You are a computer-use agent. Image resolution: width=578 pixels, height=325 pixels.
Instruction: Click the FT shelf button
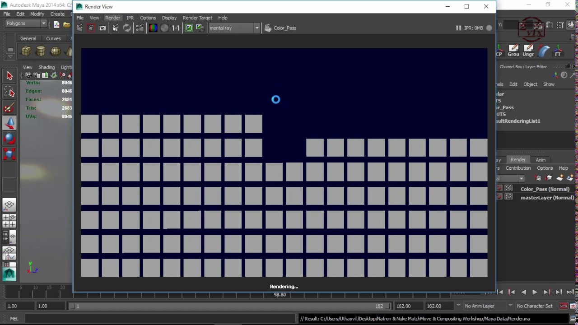point(558,50)
